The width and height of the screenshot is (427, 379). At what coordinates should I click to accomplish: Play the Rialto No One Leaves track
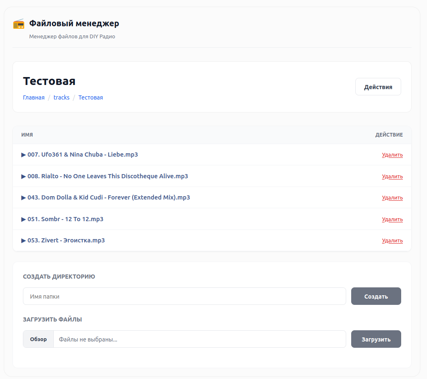click(x=105, y=176)
